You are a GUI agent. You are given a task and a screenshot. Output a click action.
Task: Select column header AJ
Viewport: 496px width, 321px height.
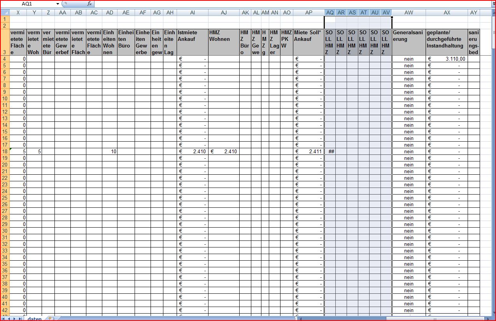point(224,12)
